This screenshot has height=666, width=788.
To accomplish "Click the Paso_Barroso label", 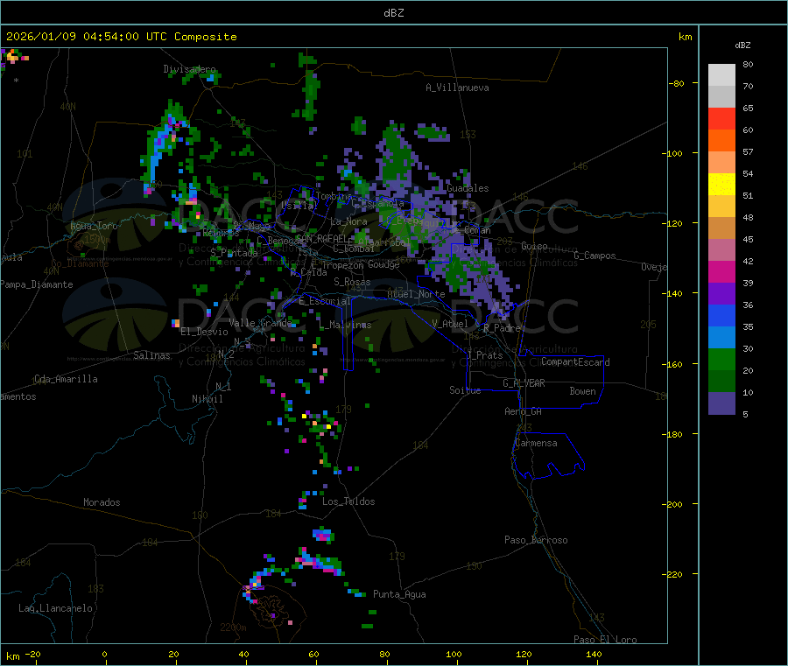I will [536, 540].
